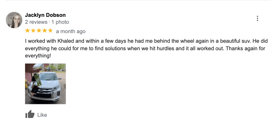
Task: Select the fifth rating star
Action: [x=50, y=30]
